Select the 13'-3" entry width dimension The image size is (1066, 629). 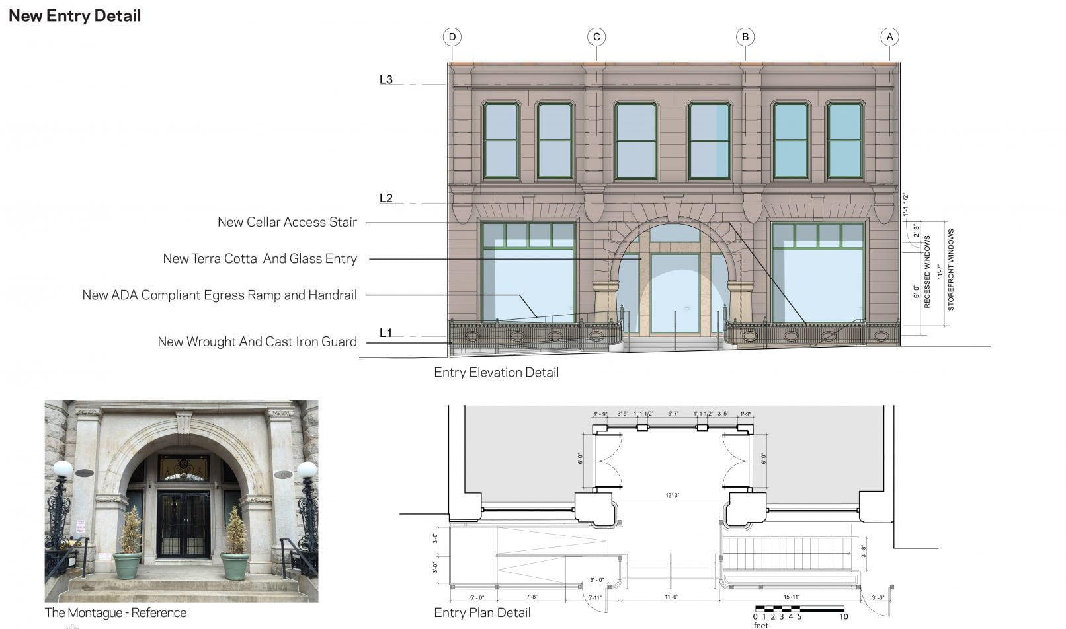click(673, 495)
